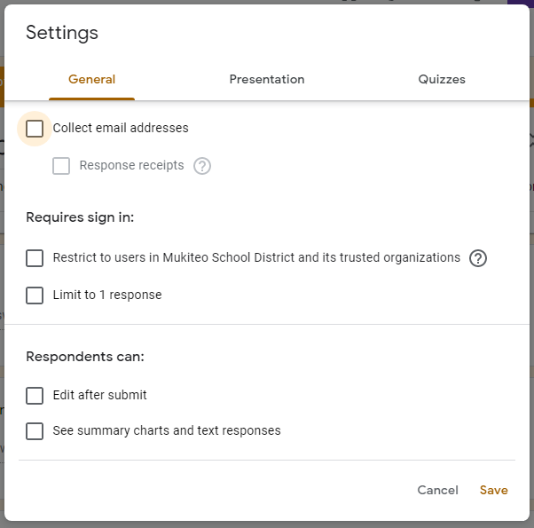This screenshot has height=528, width=534.
Task: Open help for Response receipts
Action: tap(202, 166)
